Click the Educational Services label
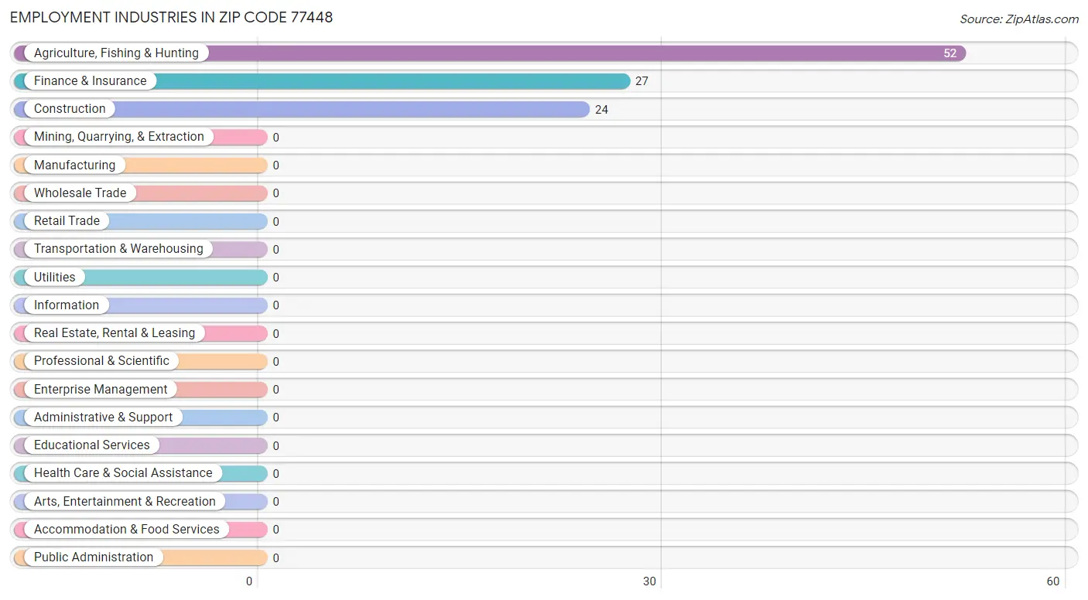 coord(92,445)
